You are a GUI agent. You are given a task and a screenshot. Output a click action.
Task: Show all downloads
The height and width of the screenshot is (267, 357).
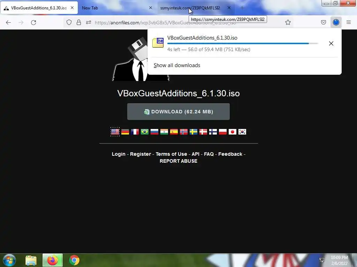[177, 65]
